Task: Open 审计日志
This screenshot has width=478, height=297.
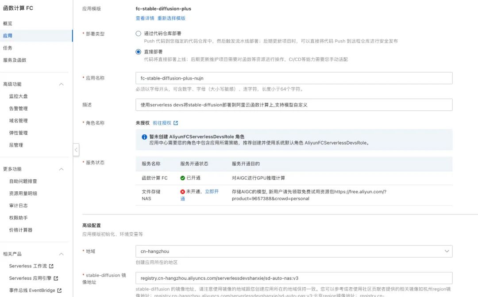Action: [18, 206]
